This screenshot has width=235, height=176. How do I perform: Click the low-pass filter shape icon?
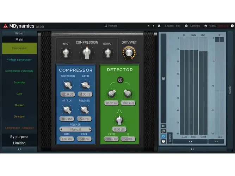[x=127, y=83]
